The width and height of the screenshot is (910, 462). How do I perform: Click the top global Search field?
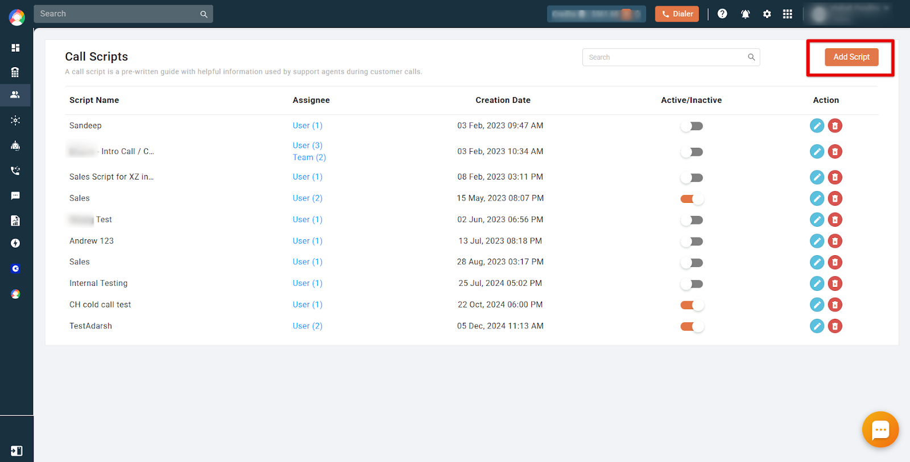coord(123,14)
